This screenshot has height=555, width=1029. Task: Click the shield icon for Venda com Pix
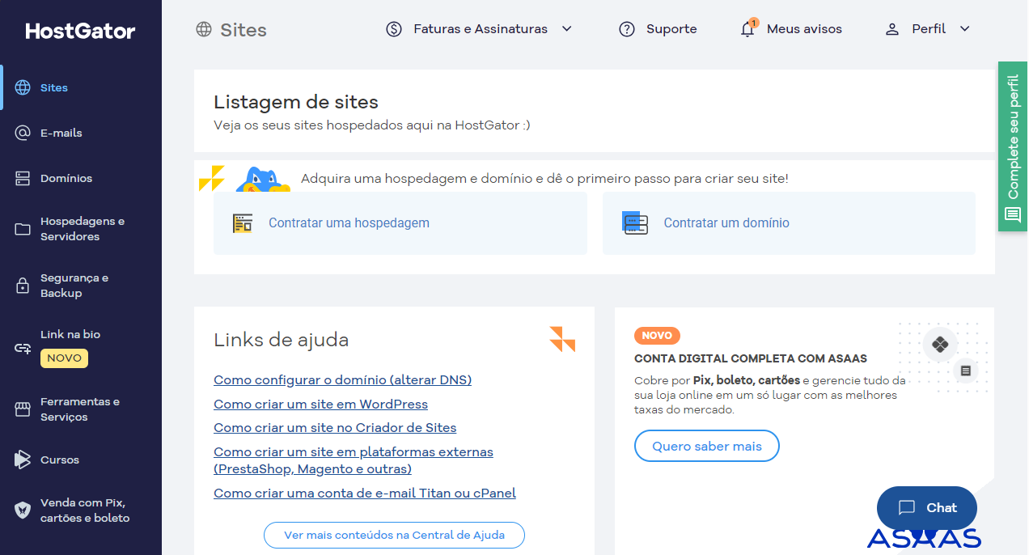pyautogui.click(x=23, y=511)
